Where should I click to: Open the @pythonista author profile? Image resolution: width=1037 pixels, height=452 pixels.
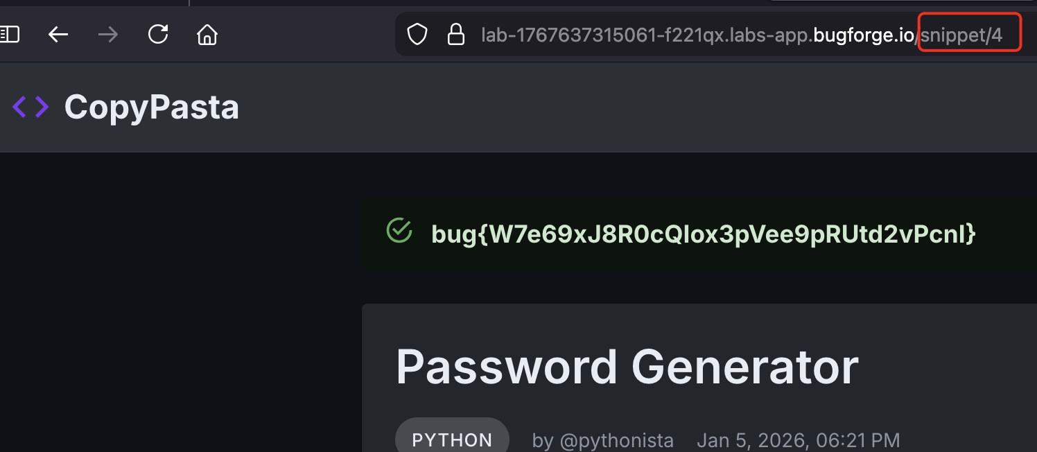coord(602,440)
